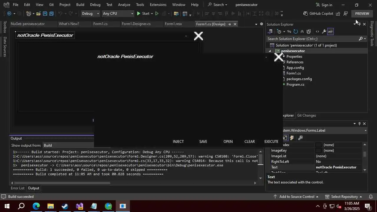Viewport: 377px width, 212px height.
Task: Show Events lightning bolt in Properties panel
Action: click(292, 138)
